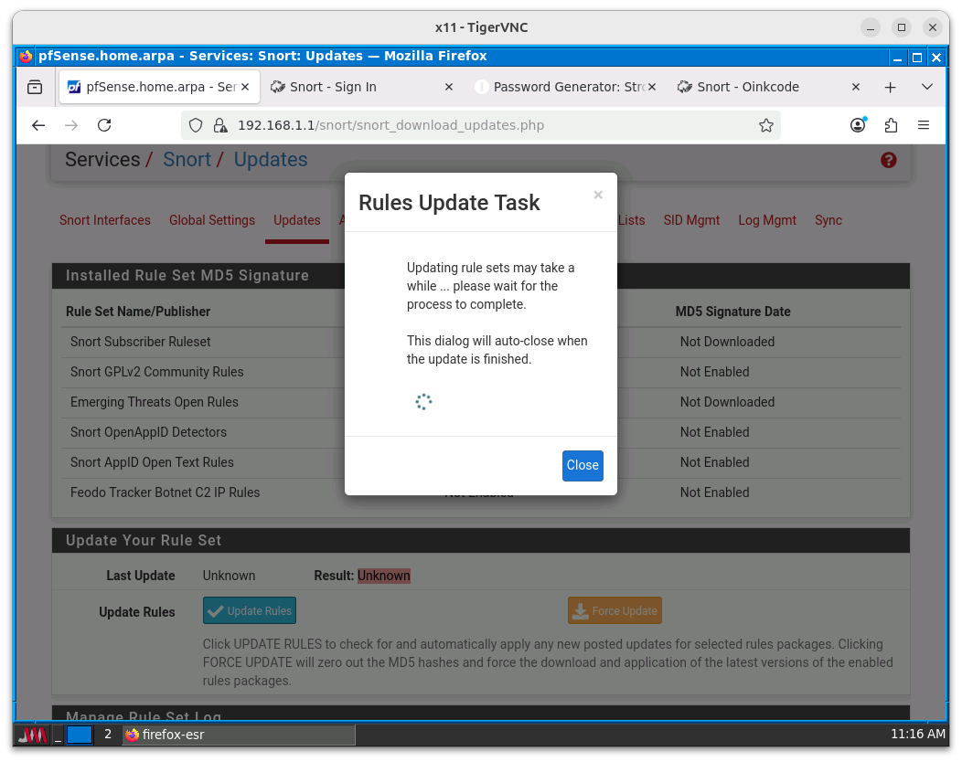Viewport: 962px width, 762px height.
Task: Click the Firefox back arrow
Action: [38, 125]
